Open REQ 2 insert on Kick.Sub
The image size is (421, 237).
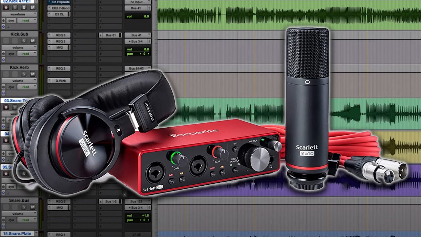coord(59,41)
